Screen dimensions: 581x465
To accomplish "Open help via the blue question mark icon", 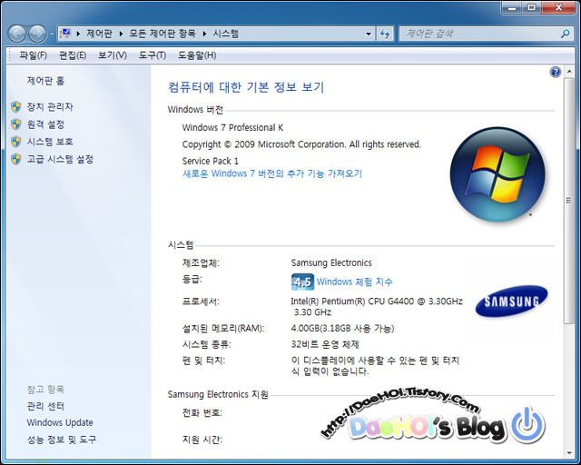I will coord(555,72).
